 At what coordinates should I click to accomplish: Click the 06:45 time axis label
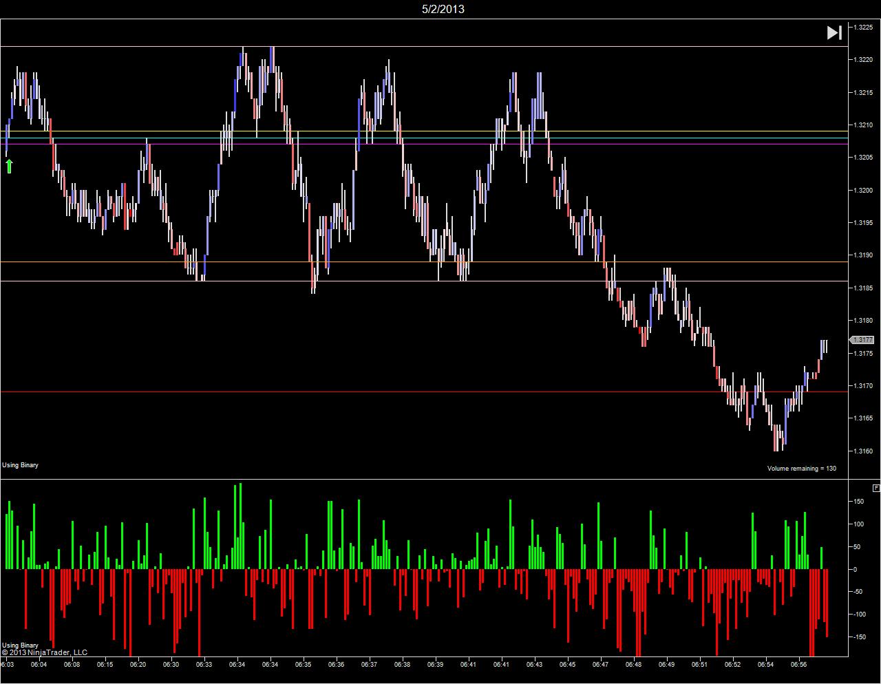coord(567,665)
